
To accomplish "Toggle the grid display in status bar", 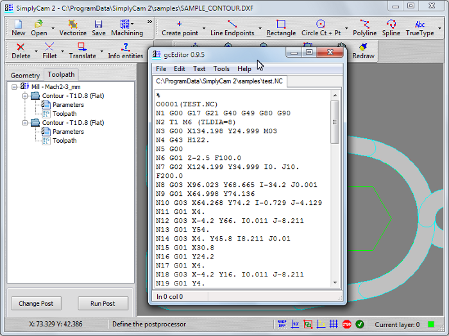I will point(334,324).
